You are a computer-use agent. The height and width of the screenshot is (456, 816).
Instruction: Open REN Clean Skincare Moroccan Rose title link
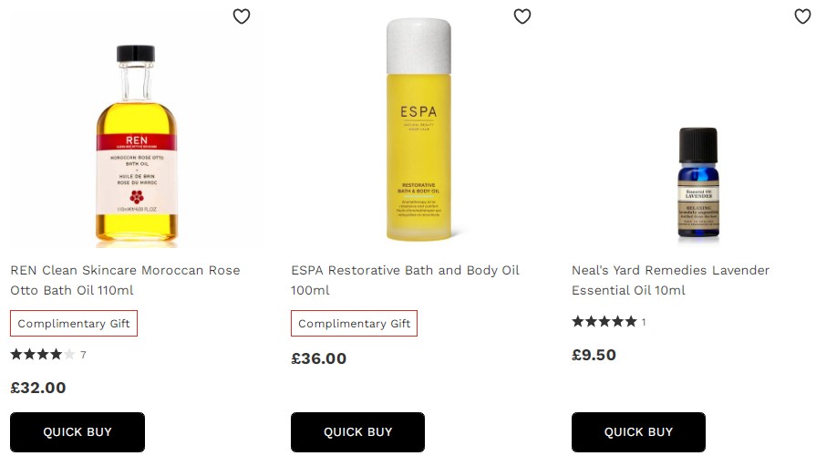click(x=125, y=280)
